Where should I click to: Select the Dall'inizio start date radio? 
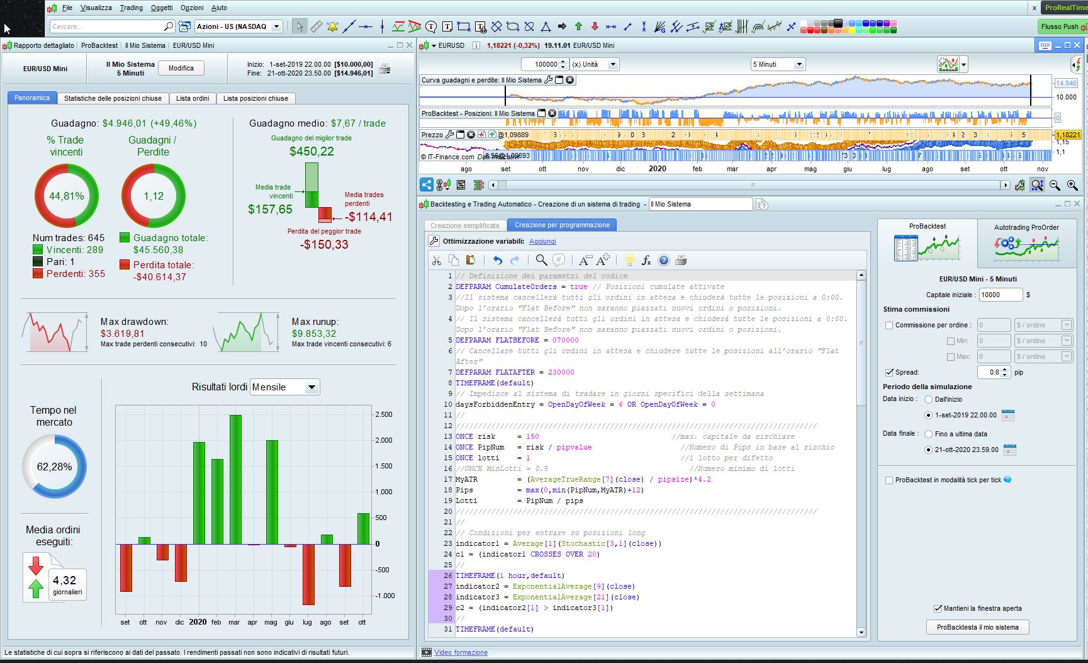pyautogui.click(x=928, y=399)
